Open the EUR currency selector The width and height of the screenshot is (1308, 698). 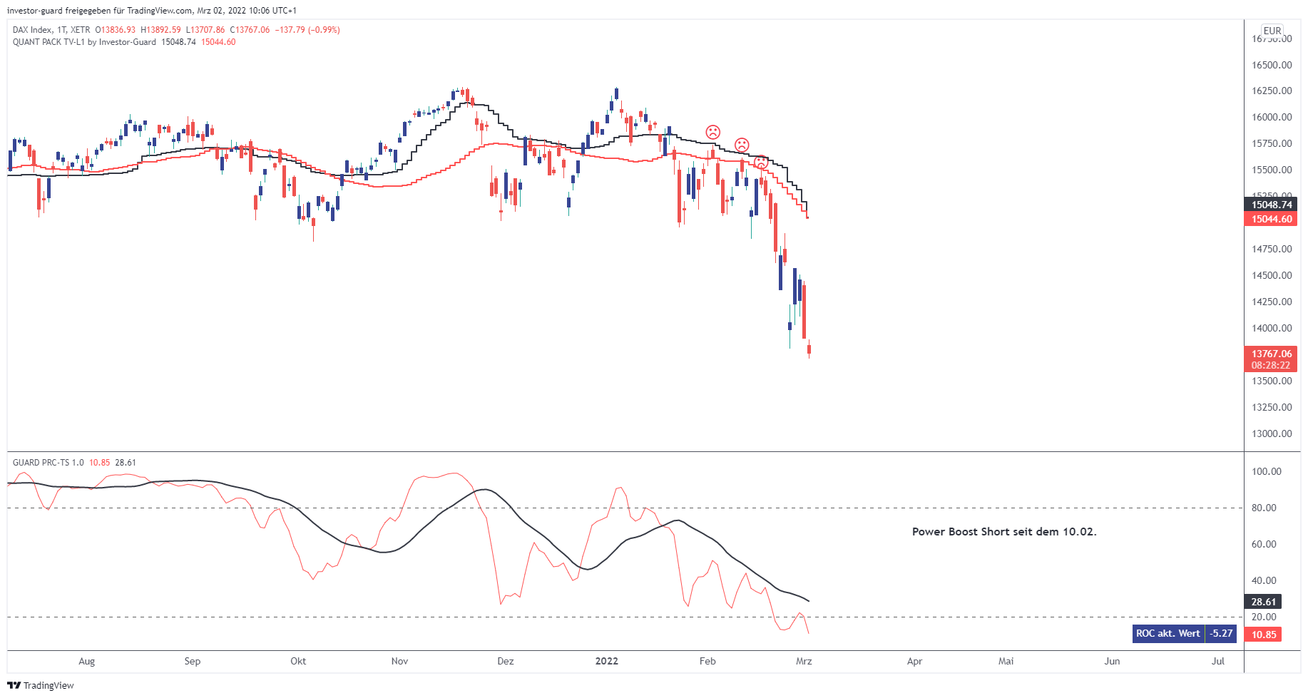(1272, 31)
